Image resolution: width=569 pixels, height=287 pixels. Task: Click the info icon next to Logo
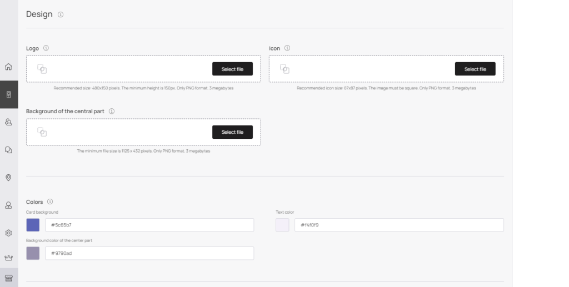tap(46, 48)
